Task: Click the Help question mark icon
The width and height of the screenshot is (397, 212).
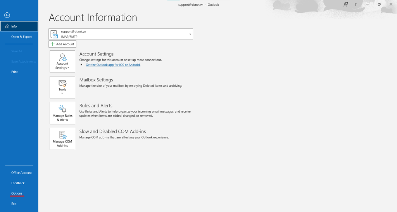Action: tap(356, 4)
